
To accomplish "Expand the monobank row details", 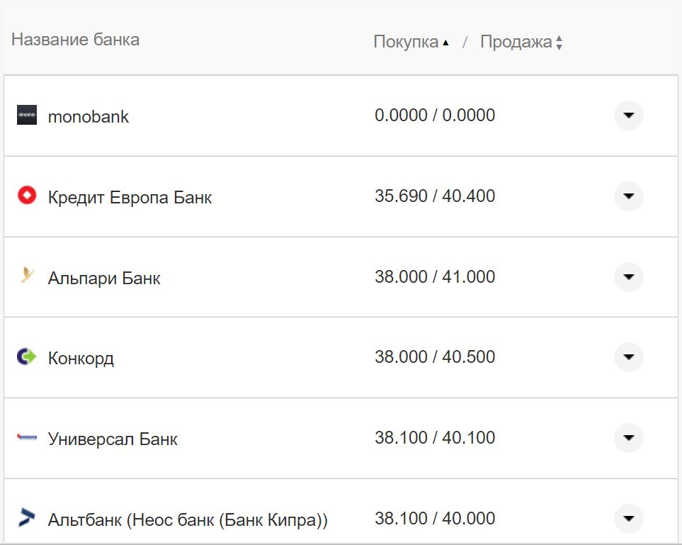I will (628, 116).
